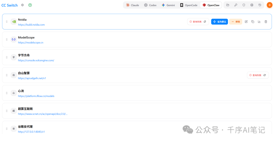Screen dimensions: 274x141
Task: Open settings gear next to CC Switch
Action: pos(22,5)
